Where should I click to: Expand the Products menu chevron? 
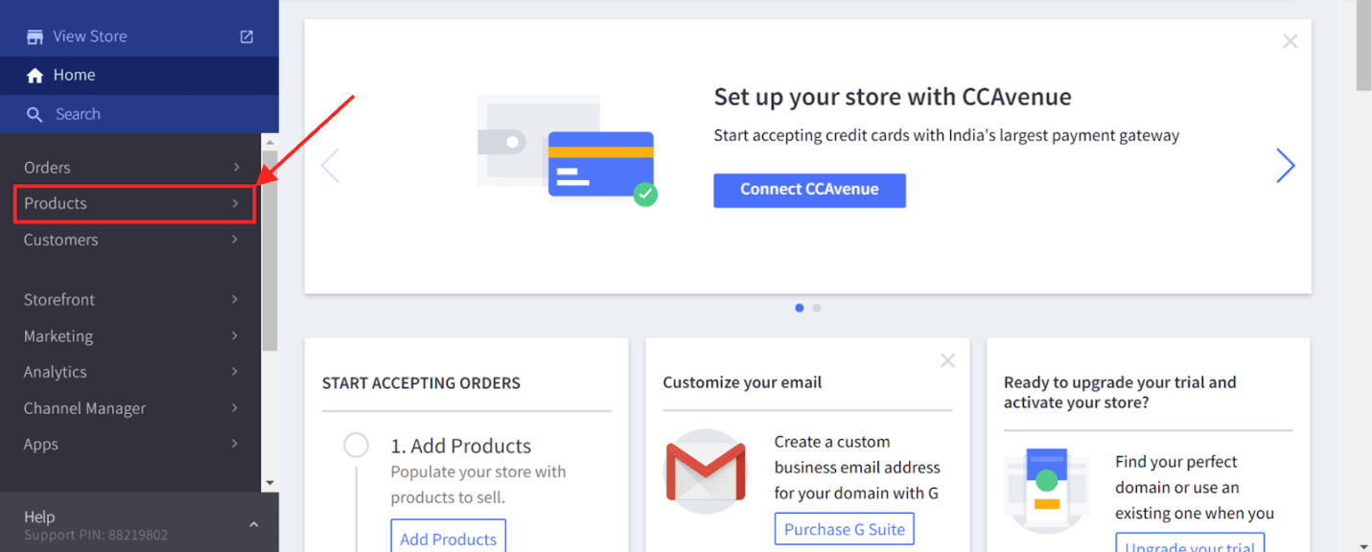pyautogui.click(x=236, y=203)
